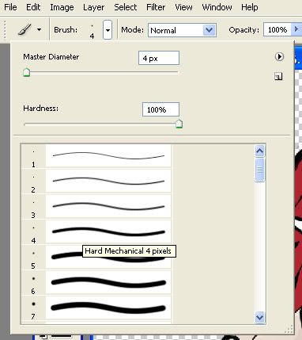This screenshot has width=302, height=340.
Task: Click the brush list scroll down arrow
Action: [260, 317]
